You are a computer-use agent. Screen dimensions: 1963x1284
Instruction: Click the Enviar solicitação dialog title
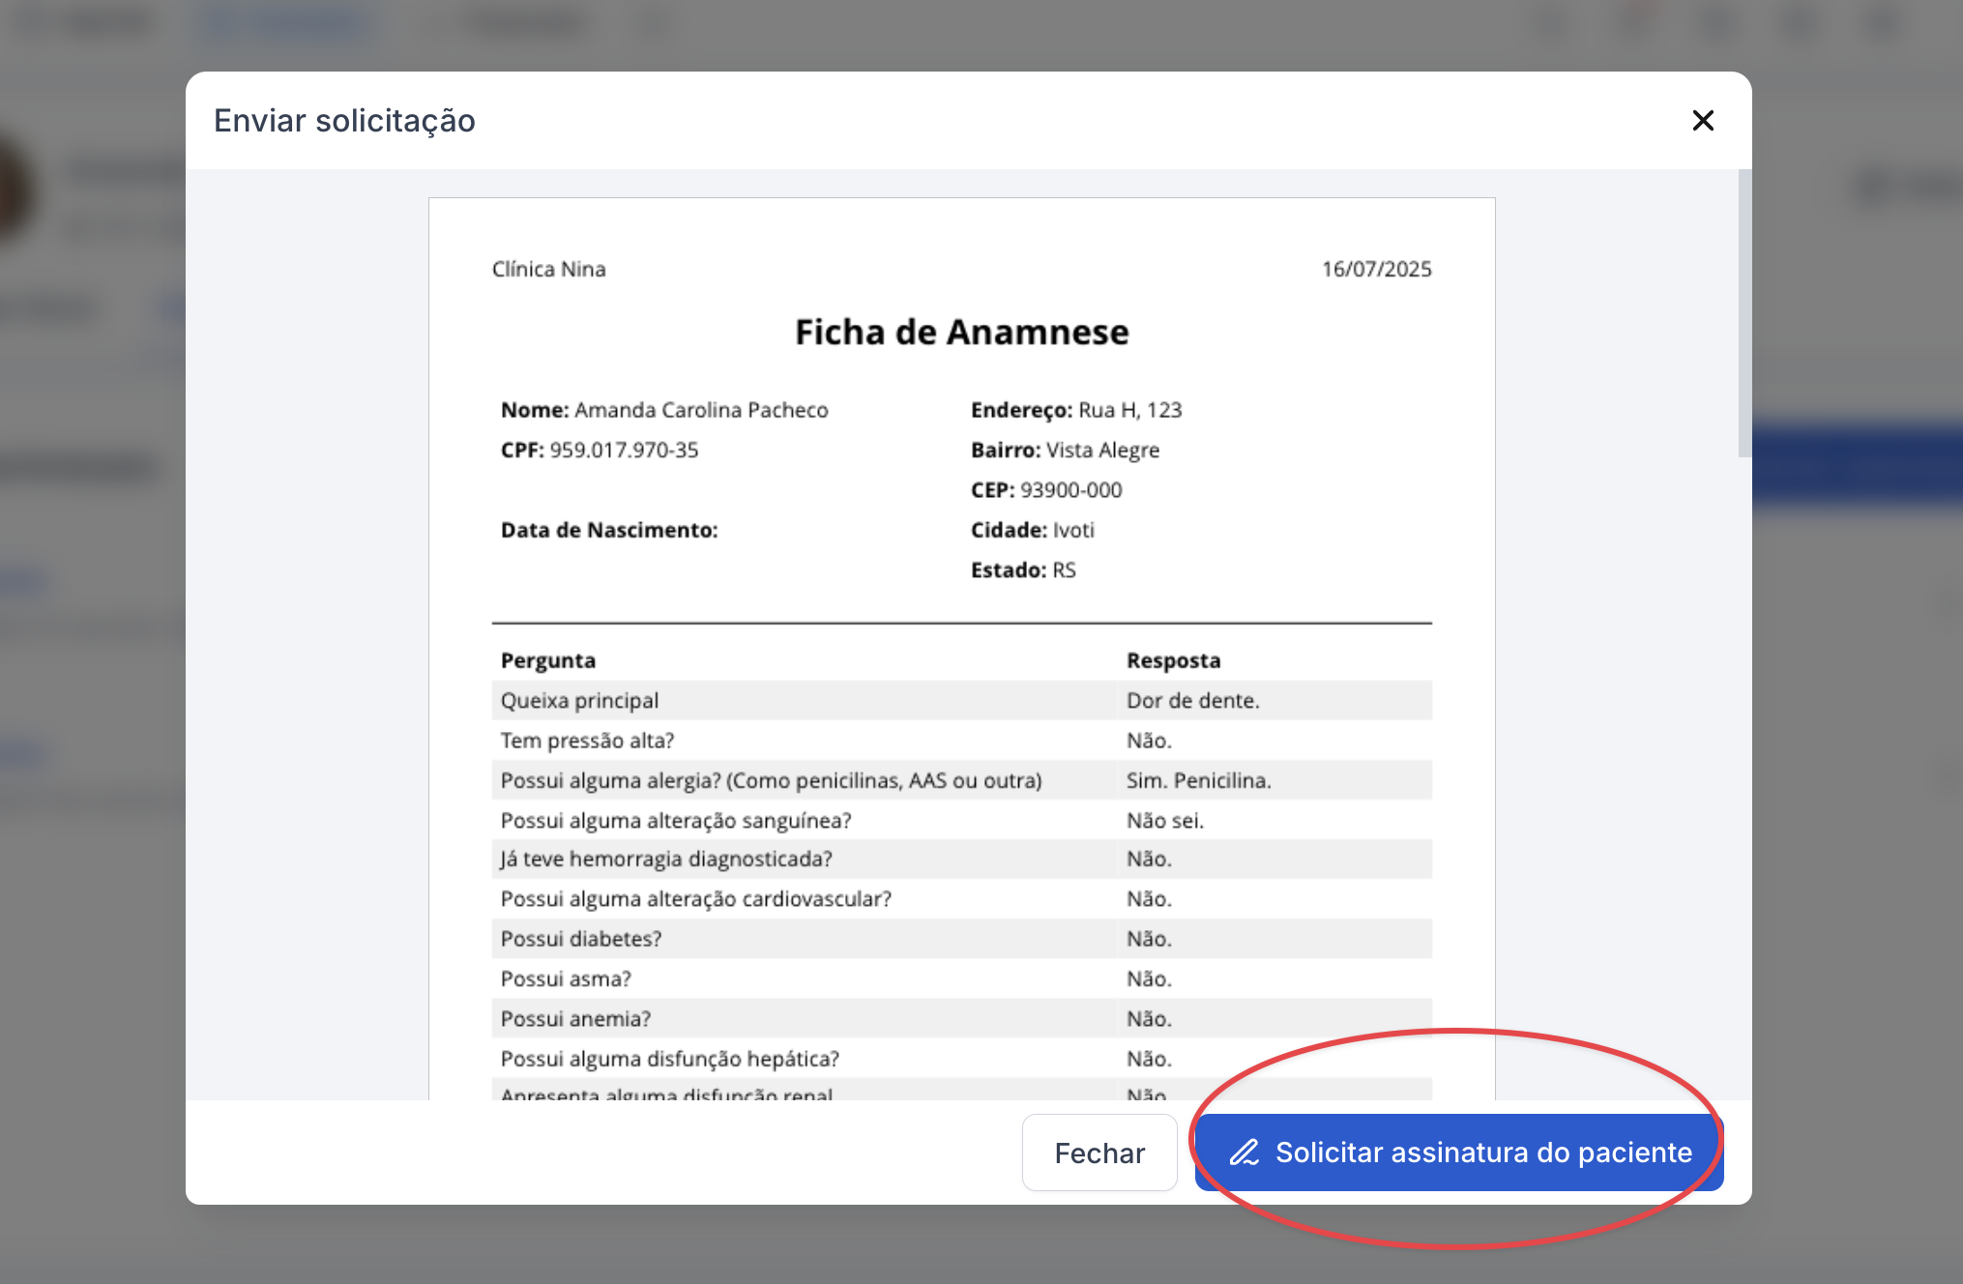(344, 121)
